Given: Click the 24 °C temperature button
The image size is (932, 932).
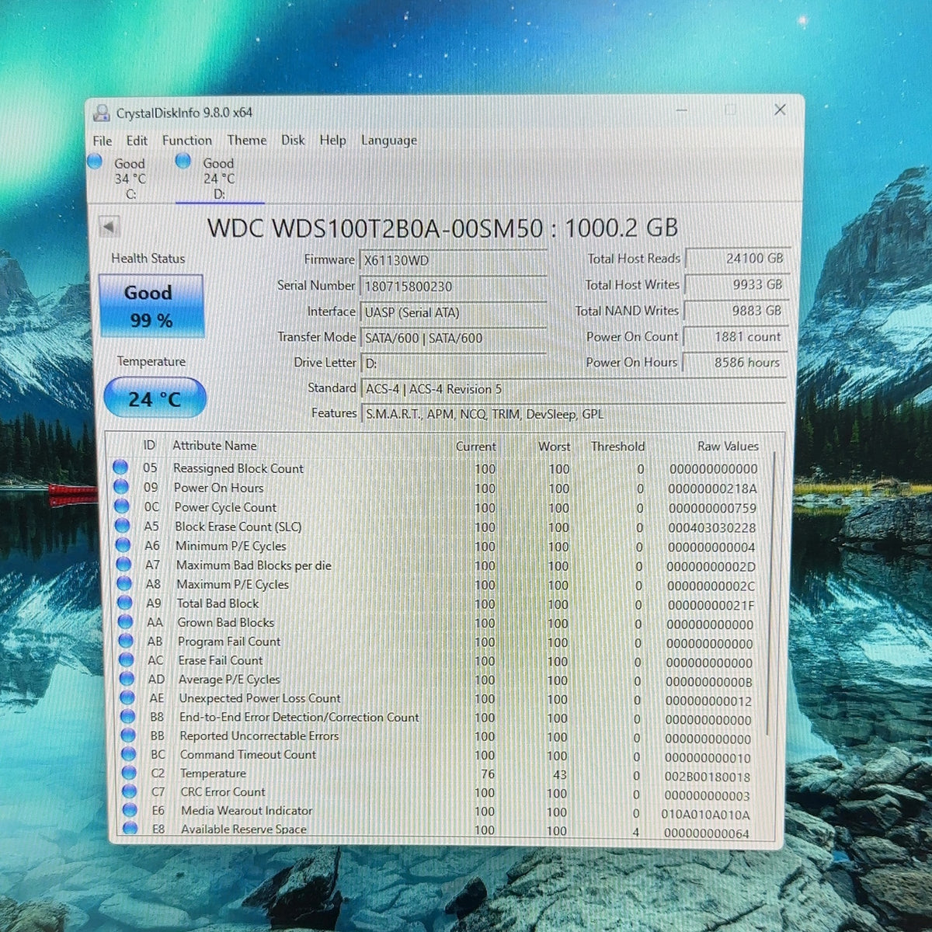Looking at the screenshot, I should tap(155, 398).
